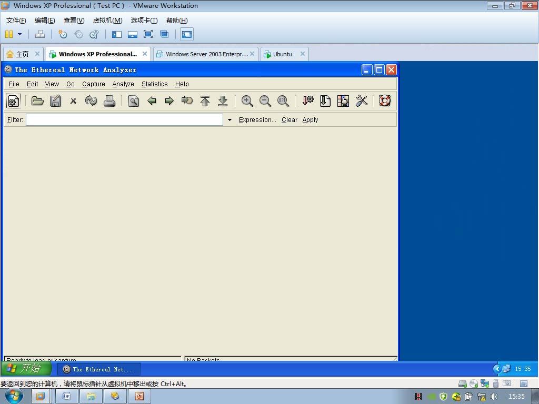This screenshot has width=539, height=404.
Task: Close the Ubuntu tab
Action: [303, 54]
